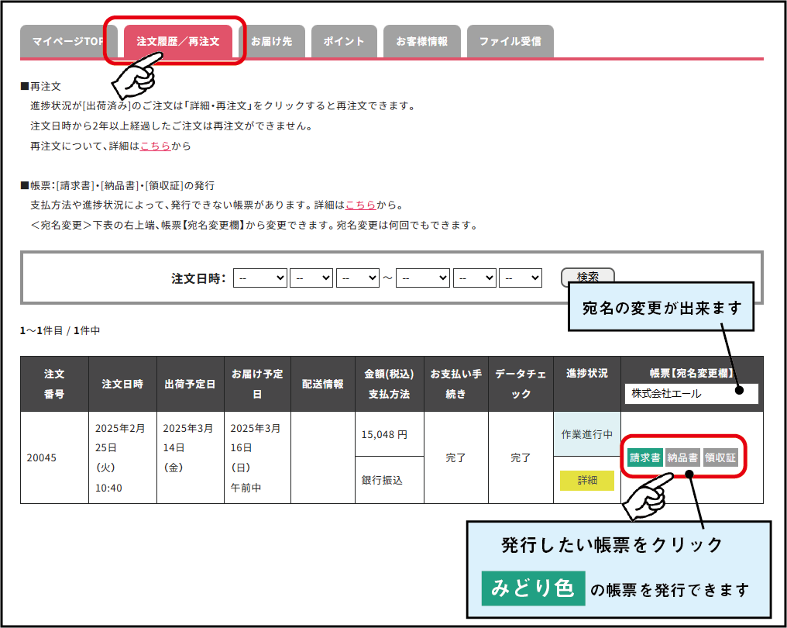Screen dimensions: 787x628
Task: Click the 1～1件目 / 1件中 result count
Action: pos(60,330)
